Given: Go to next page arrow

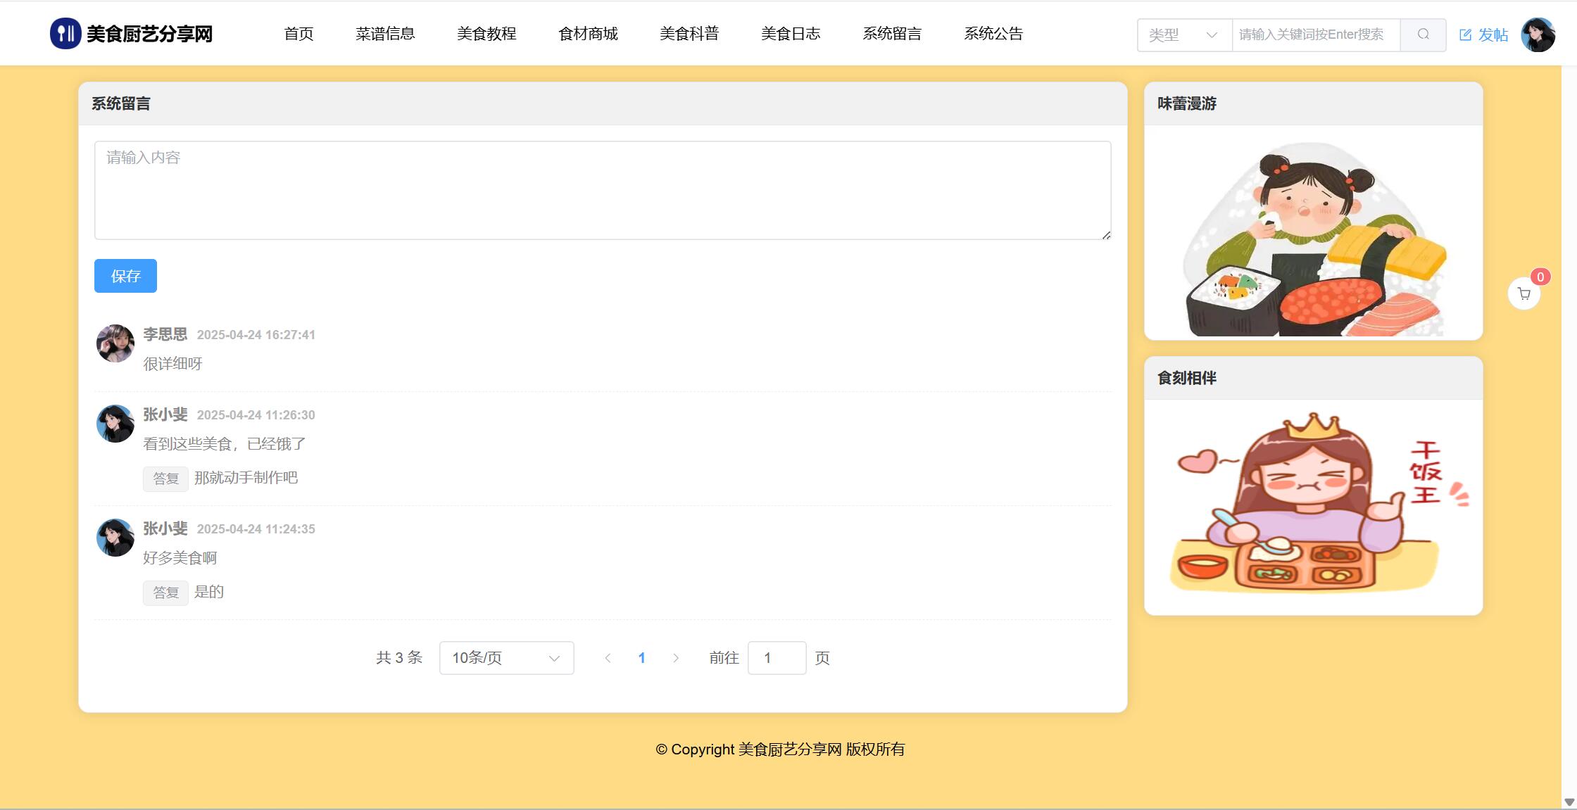Looking at the screenshot, I should (x=676, y=658).
